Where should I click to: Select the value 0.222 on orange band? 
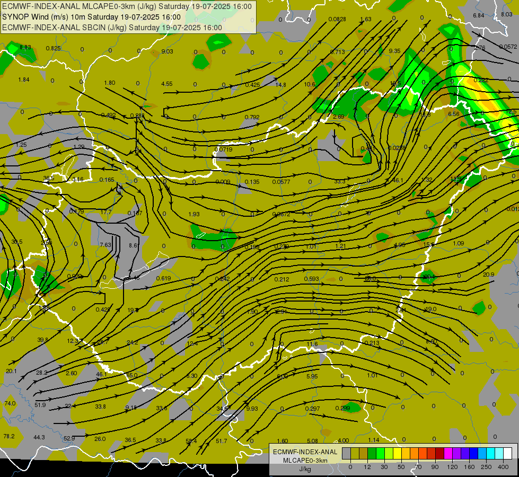481,80
